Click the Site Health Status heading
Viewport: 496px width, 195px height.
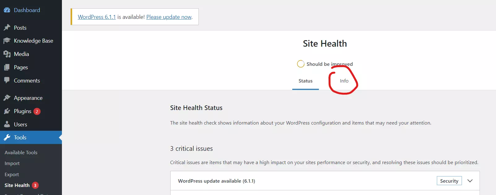tap(196, 108)
